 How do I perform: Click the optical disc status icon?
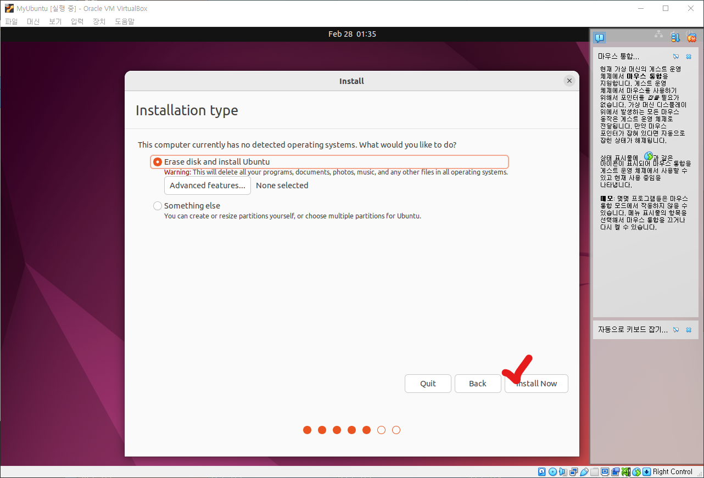tap(552, 472)
